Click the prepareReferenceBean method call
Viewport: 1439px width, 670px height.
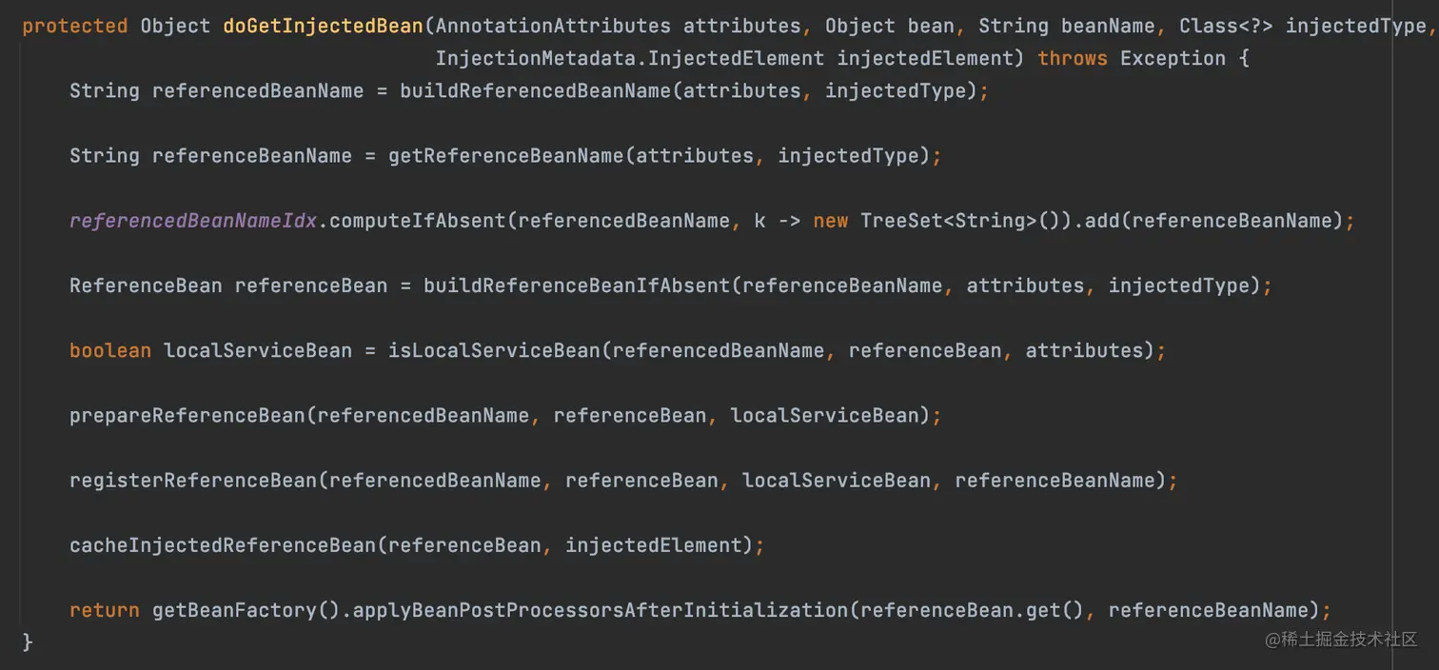tap(187, 416)
